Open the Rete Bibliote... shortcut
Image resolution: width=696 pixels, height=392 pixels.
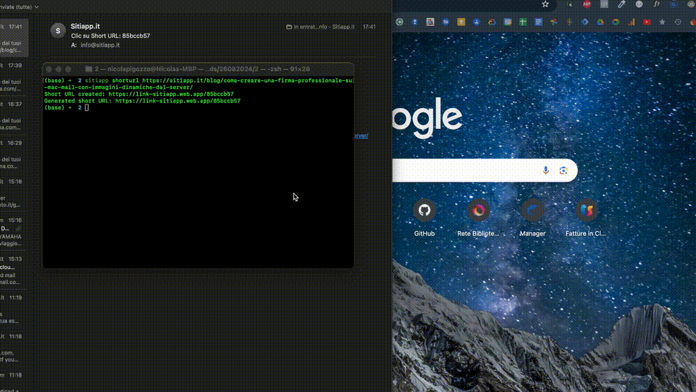pos(478,217)
